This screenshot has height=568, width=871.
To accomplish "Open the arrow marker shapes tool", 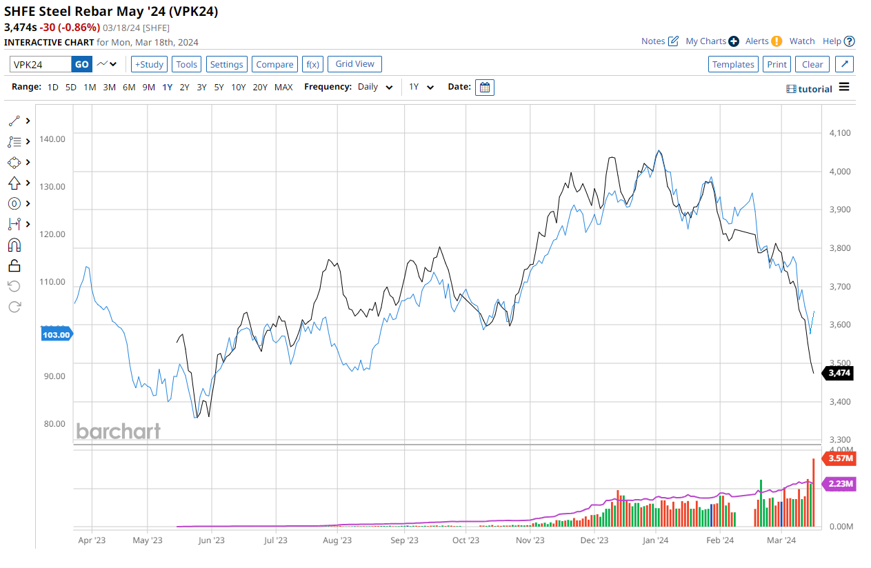I will (14, 183).
